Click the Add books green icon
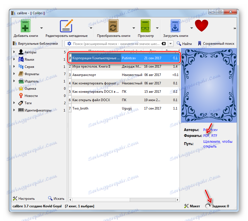 [x=25, y=26]
